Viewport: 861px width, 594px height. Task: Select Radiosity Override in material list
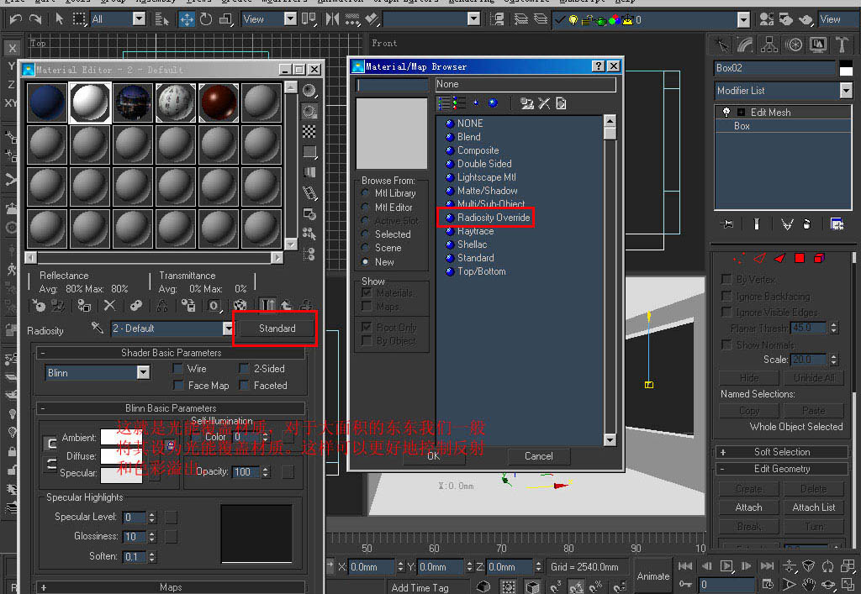tap(493, 218)
